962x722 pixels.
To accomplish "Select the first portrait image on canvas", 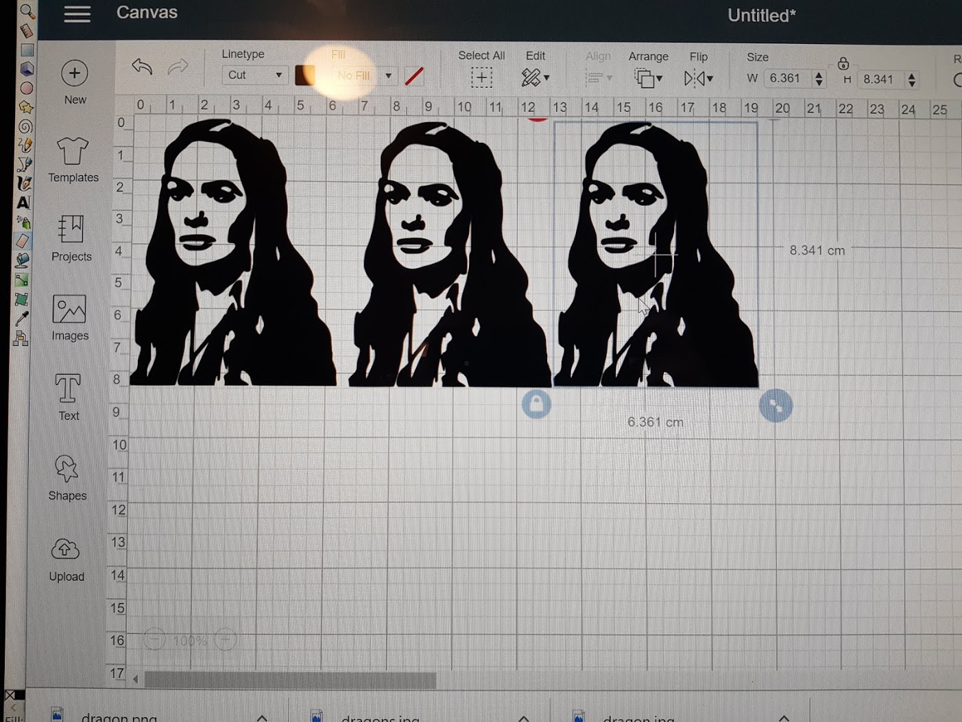I will coord(233,253).
